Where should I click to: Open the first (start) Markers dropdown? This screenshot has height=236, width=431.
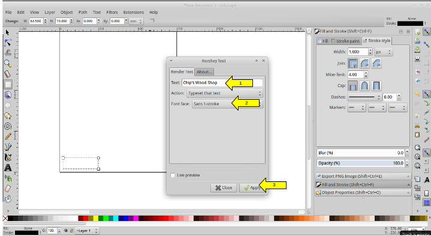[357, 107]
